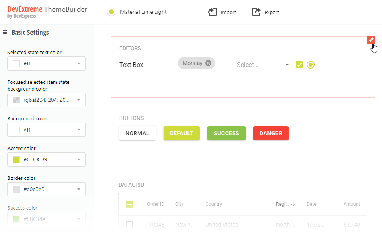Click the white swatch for Selected state text color
The width and height of the screenshot is (382, 232).
[x=16, y=63]
